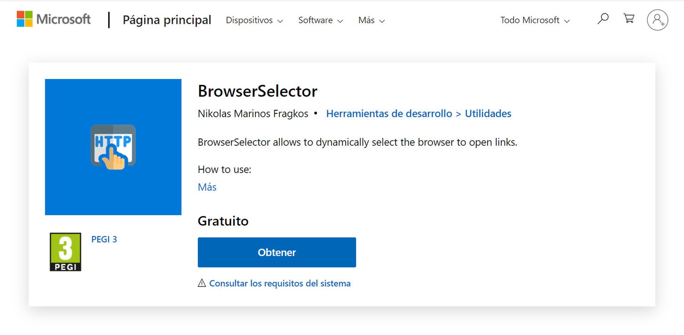The width and height of the screenshot is (684, 335).
Task: Click the PEGI 3 text link
Action: coord(104,239)
